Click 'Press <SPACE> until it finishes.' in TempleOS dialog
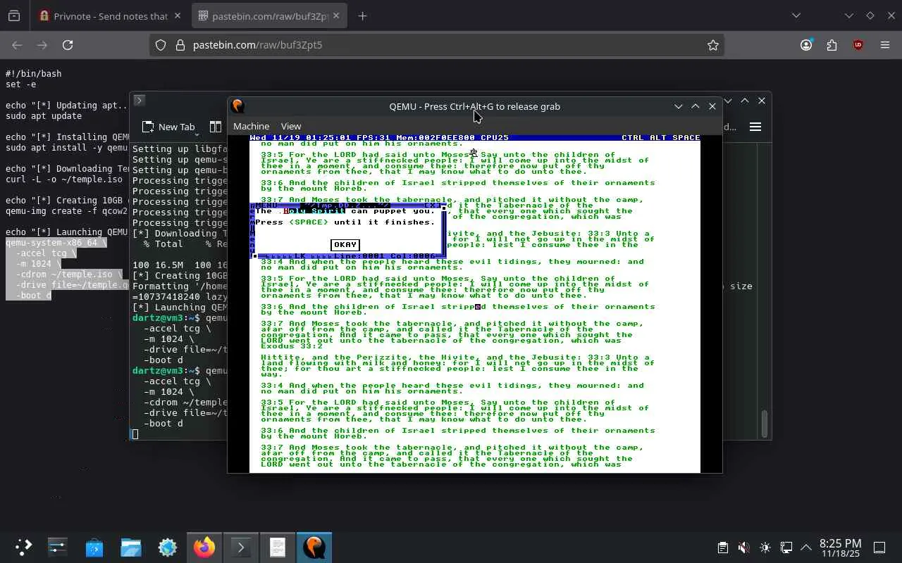The width and height of the screenshot is (902, 563). pos(345,222)
